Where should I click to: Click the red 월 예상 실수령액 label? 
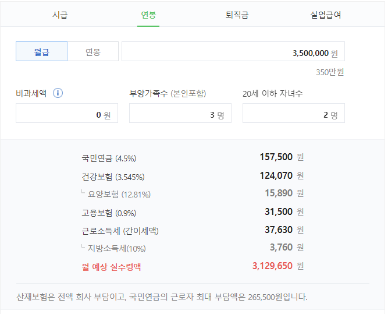(111, 267)
